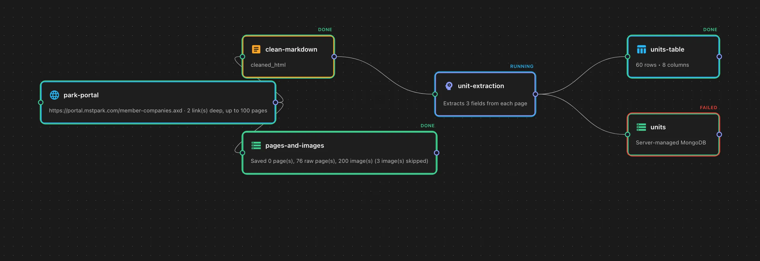The width and height of the screenshot is (760, 261).
Task: Click the DONE status above clean-markdown
Action: [x=325, y=30]
